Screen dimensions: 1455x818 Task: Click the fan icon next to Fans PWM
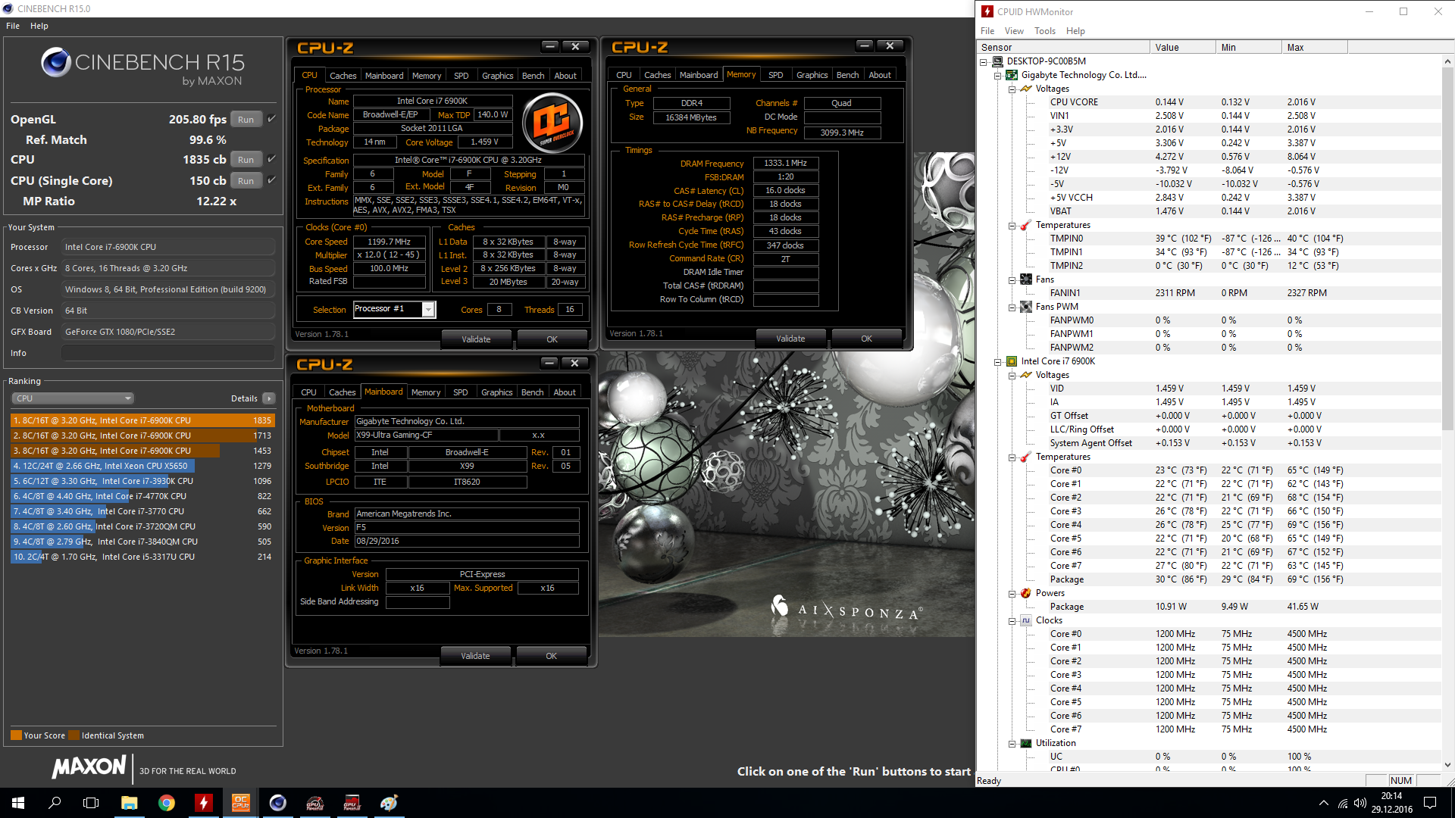[1026, 307]
